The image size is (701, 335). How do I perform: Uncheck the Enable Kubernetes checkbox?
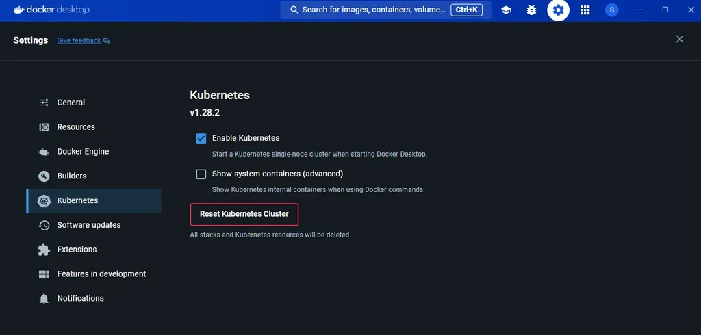tap(201, 139)
